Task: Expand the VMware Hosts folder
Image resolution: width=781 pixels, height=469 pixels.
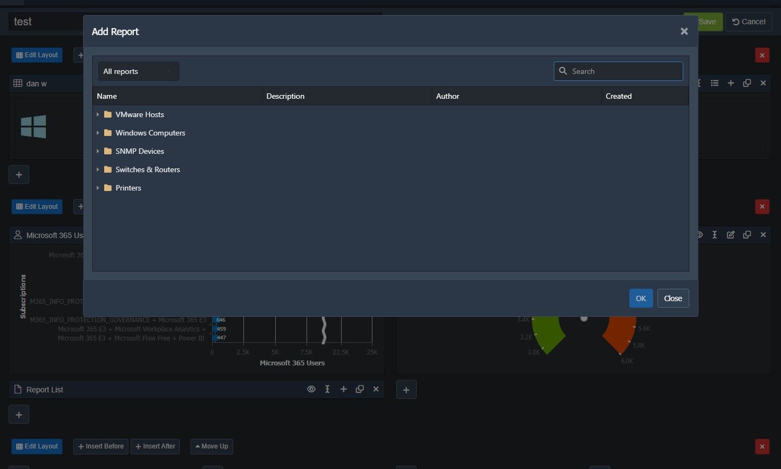Action: (98, 114)
